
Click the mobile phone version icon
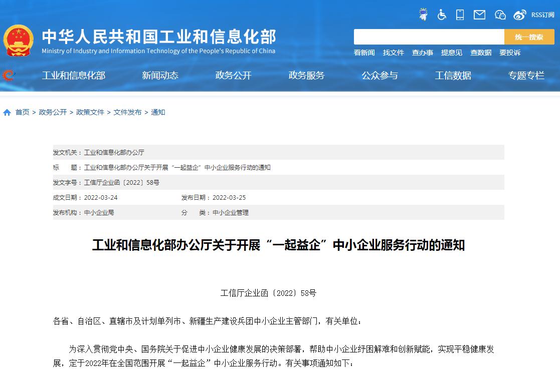click(x=460, y=15)
